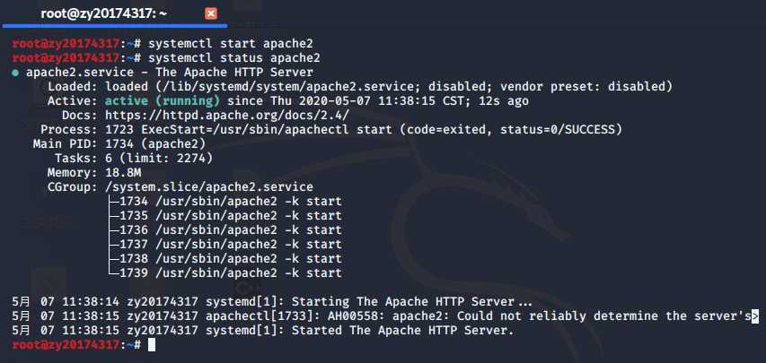Click the 'systemctl start apache2' command line
The image size is (766, 363).
tap(231, 43)
